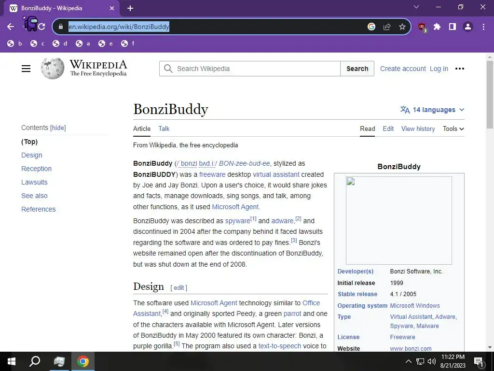Screen dimensions: 494x371
Task: Open bookmark 'f' in the bookmarks bar
Action: pyautogui.click(x=128, y=43)
